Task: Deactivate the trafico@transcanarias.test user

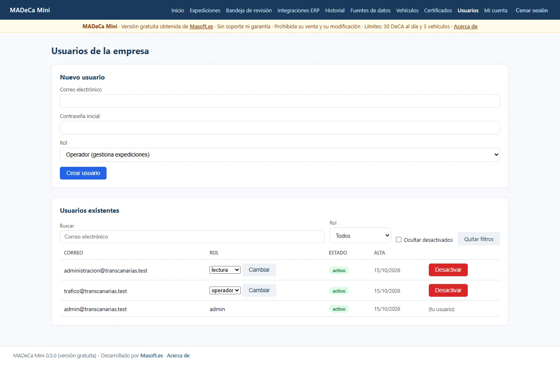Action: click(x=448, y=290)
